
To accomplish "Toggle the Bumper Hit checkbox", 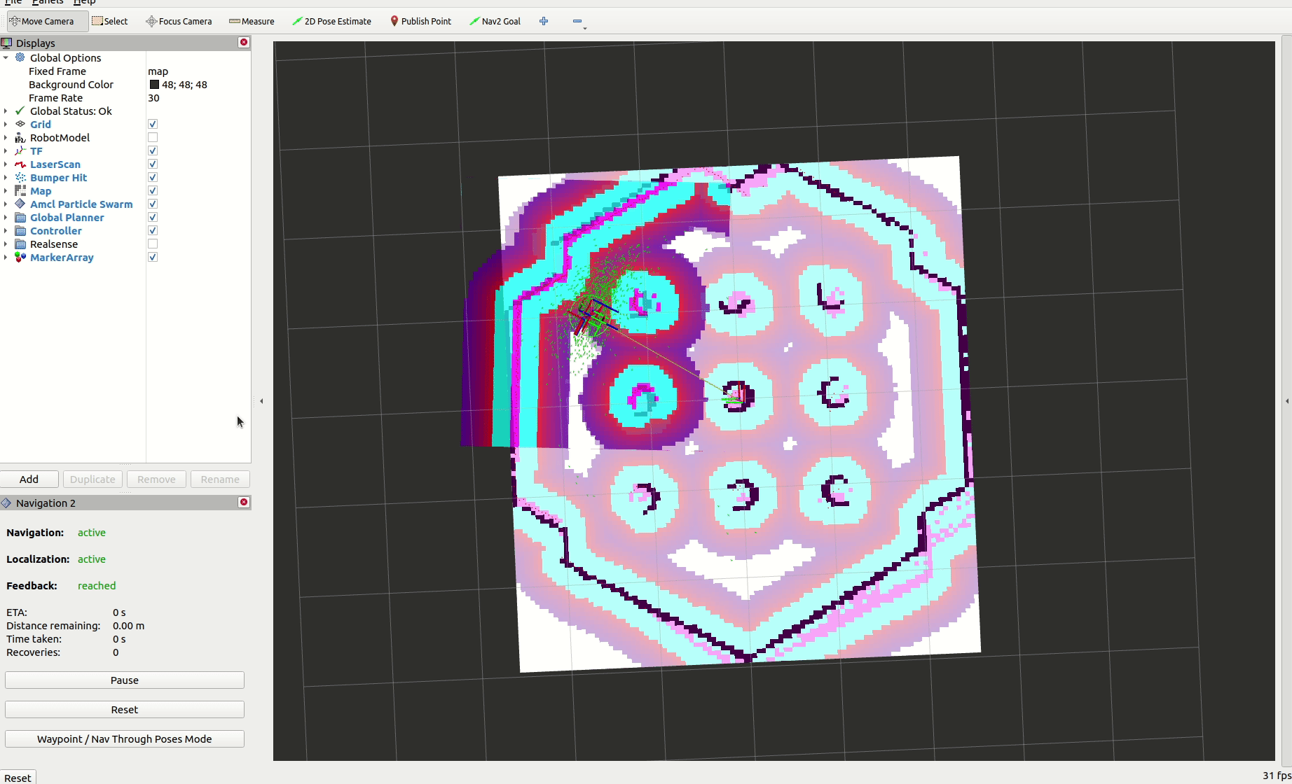I will [x=153, y=177].
